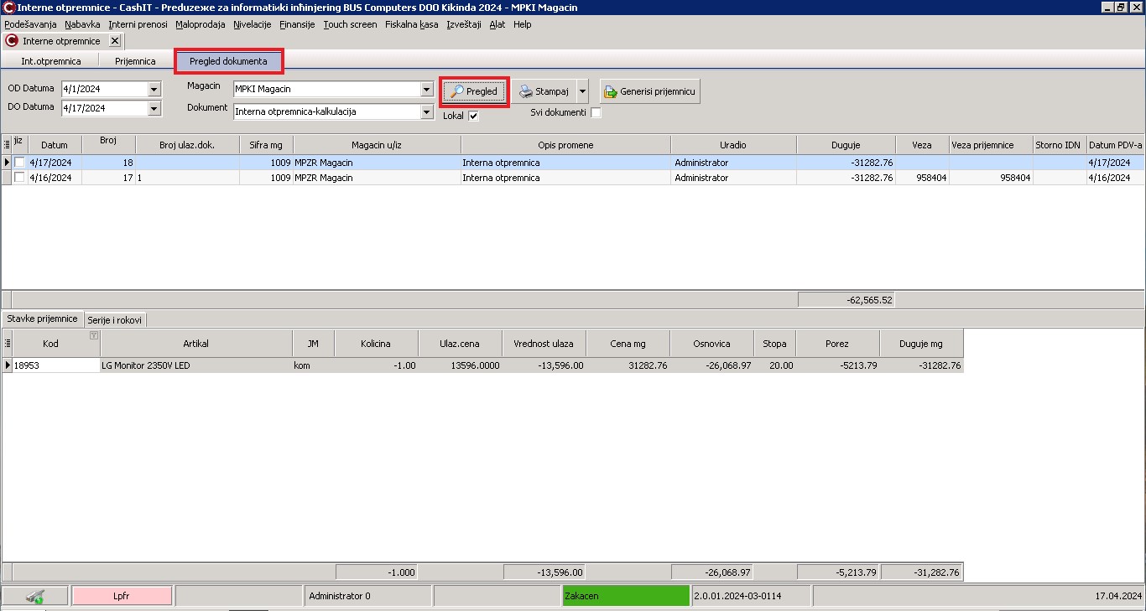The height and width of the screenshot is (611, 1146).
Task: Open the Stampaj dropdown arrow
Action: point(582,91)
